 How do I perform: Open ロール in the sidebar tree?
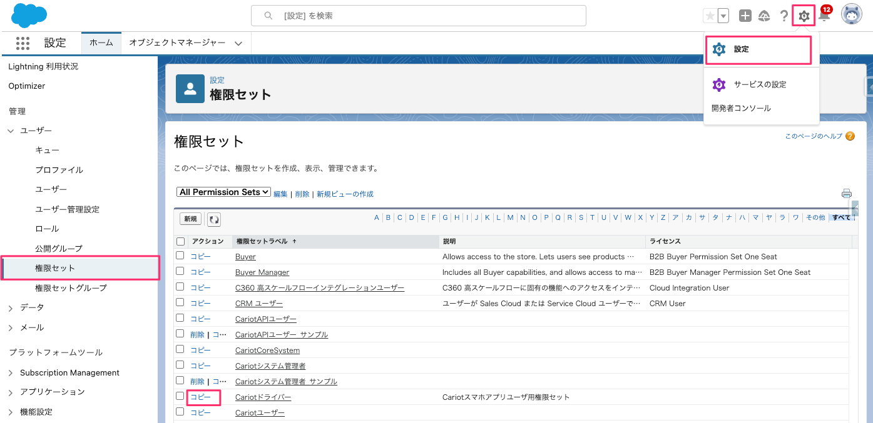pos(47,229)
